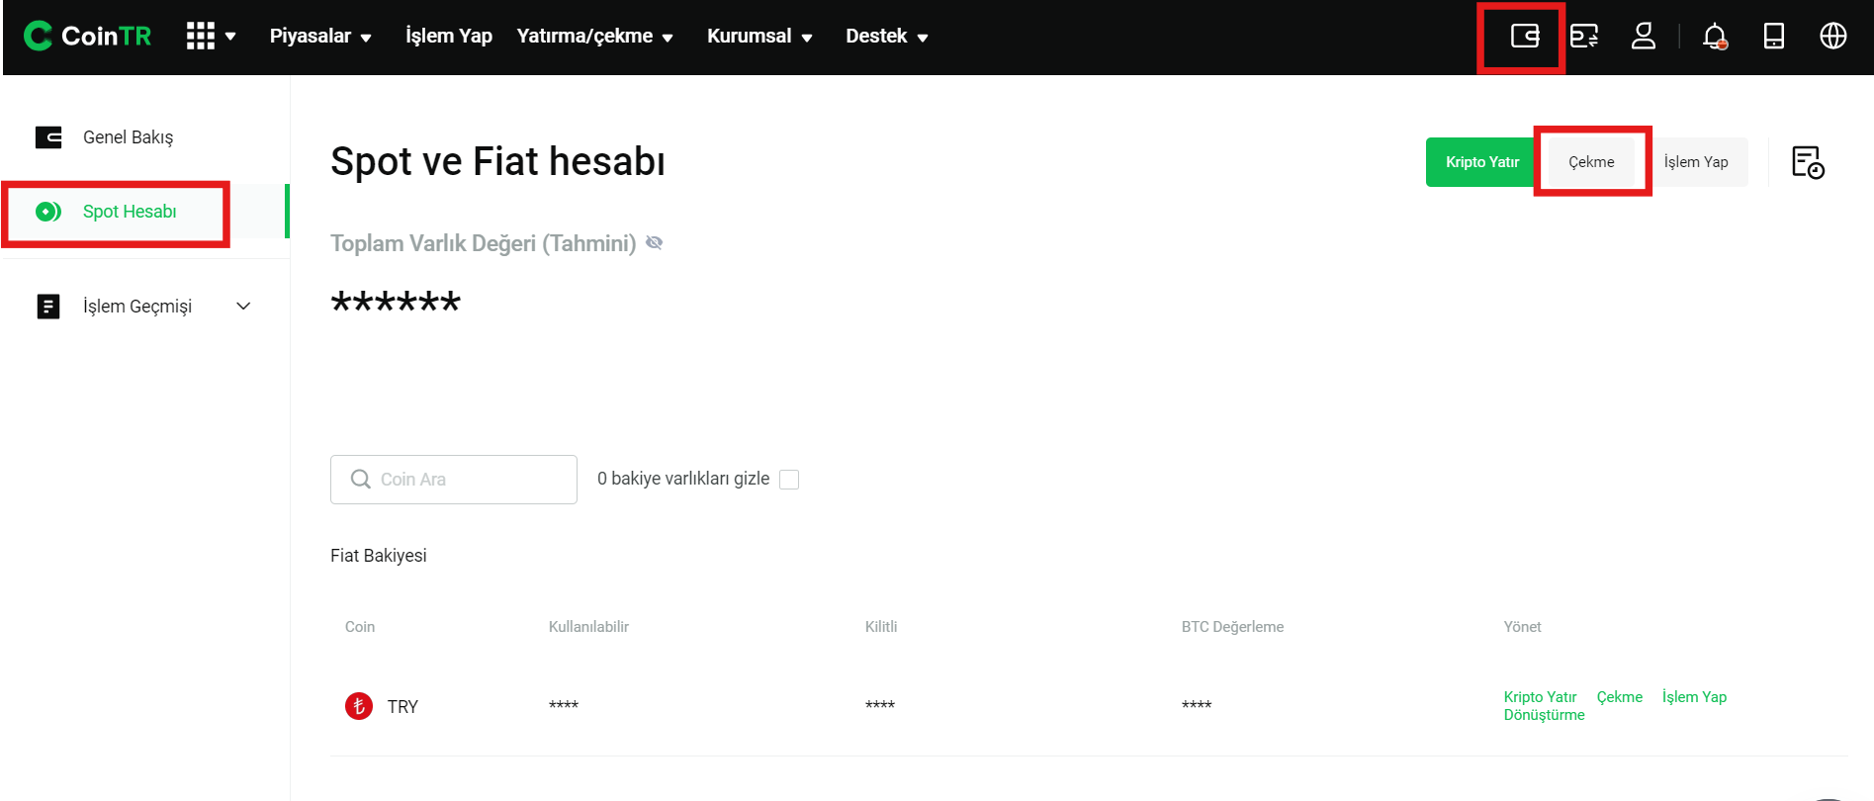Open the notifications bell icon
Image resolution: width=1874 pixels, height=801 pixels.
pyautogui.click(x=1715, y=37)
